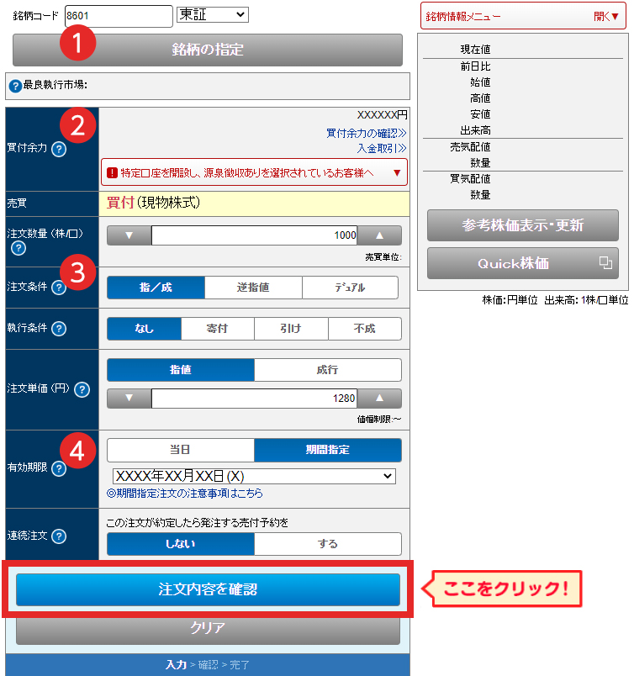Screen dimensions: 634x676
Task: Open help icon beside 連続注文
Action: tap(59, 536)
